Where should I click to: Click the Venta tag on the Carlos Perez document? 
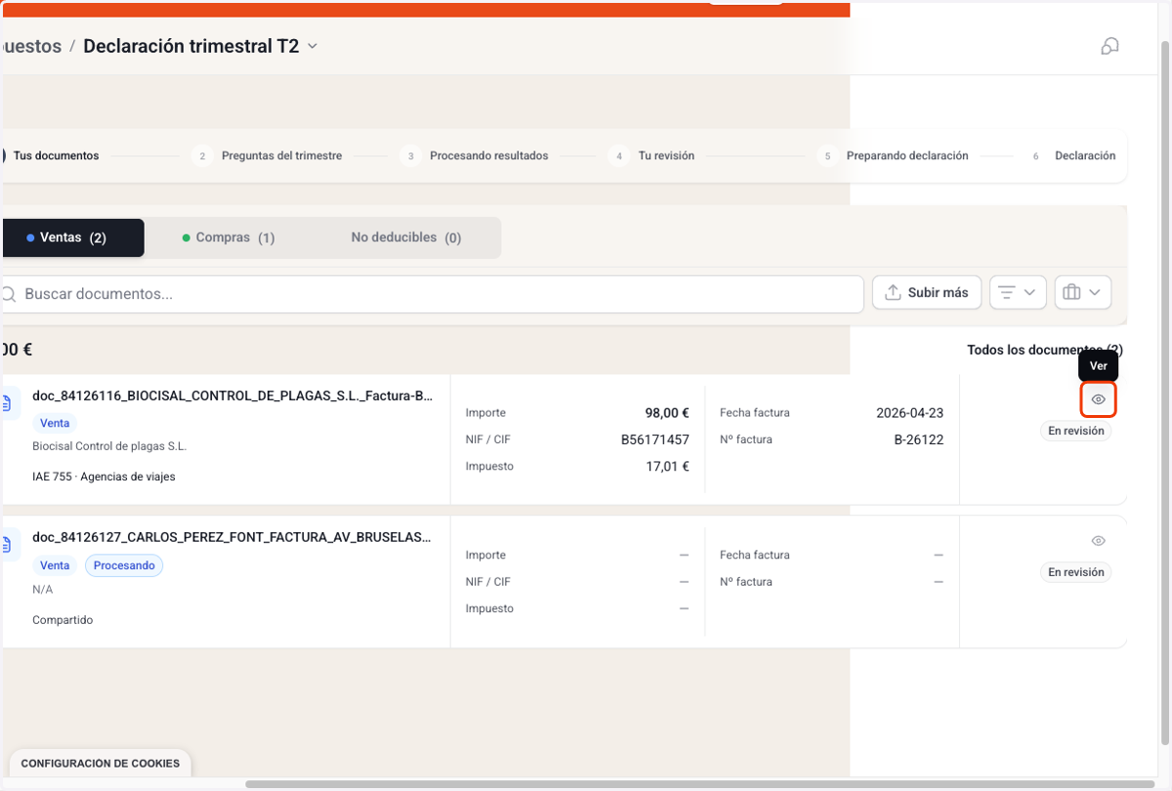coord(55,565)
